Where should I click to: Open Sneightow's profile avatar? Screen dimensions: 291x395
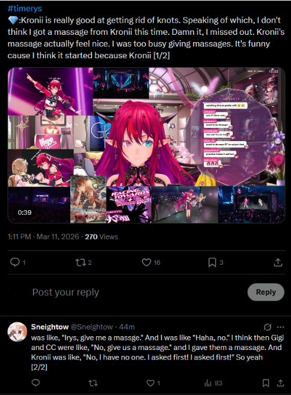point(17,331)
